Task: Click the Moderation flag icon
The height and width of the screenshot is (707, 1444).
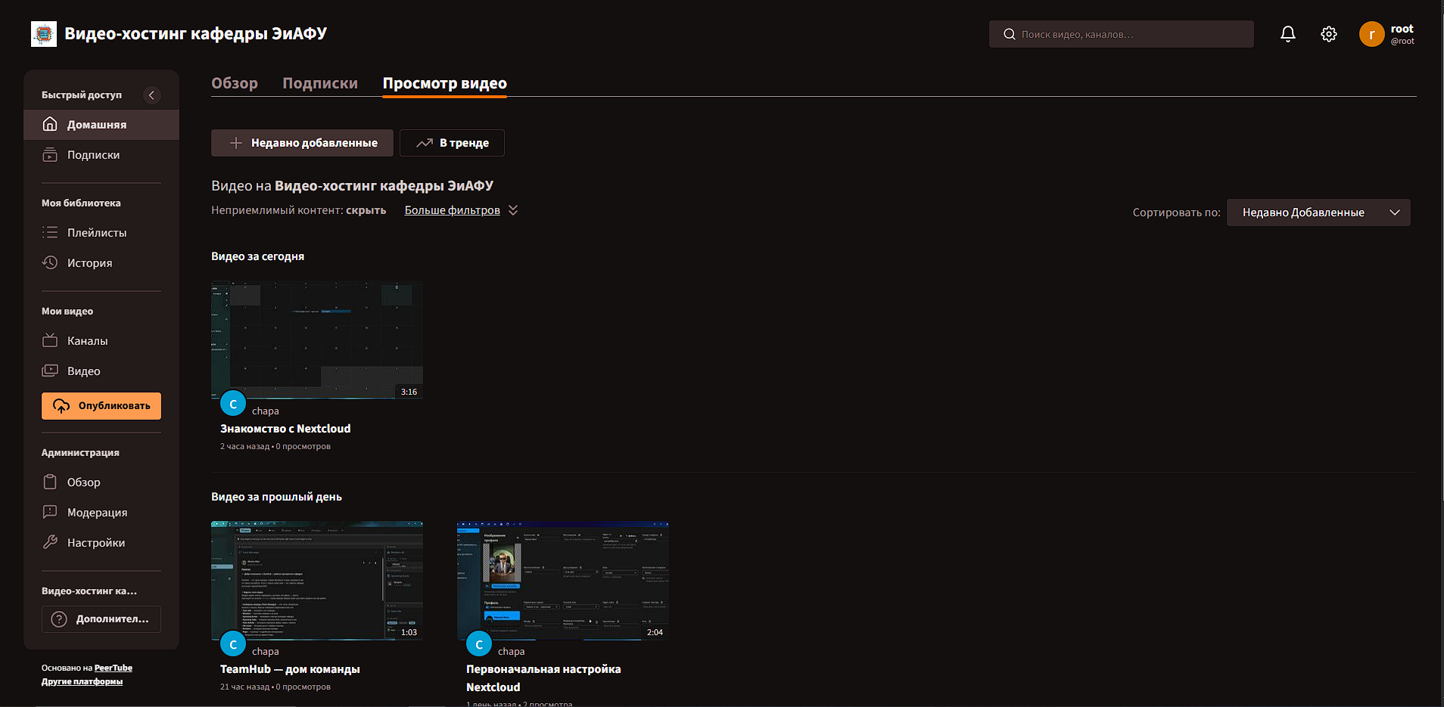Action: [x=50, y=513]
